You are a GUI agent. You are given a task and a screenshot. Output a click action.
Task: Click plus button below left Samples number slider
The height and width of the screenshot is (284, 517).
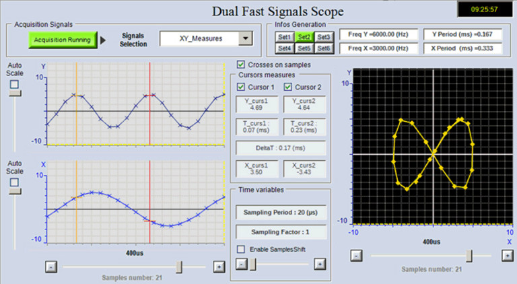coord(218,267)
